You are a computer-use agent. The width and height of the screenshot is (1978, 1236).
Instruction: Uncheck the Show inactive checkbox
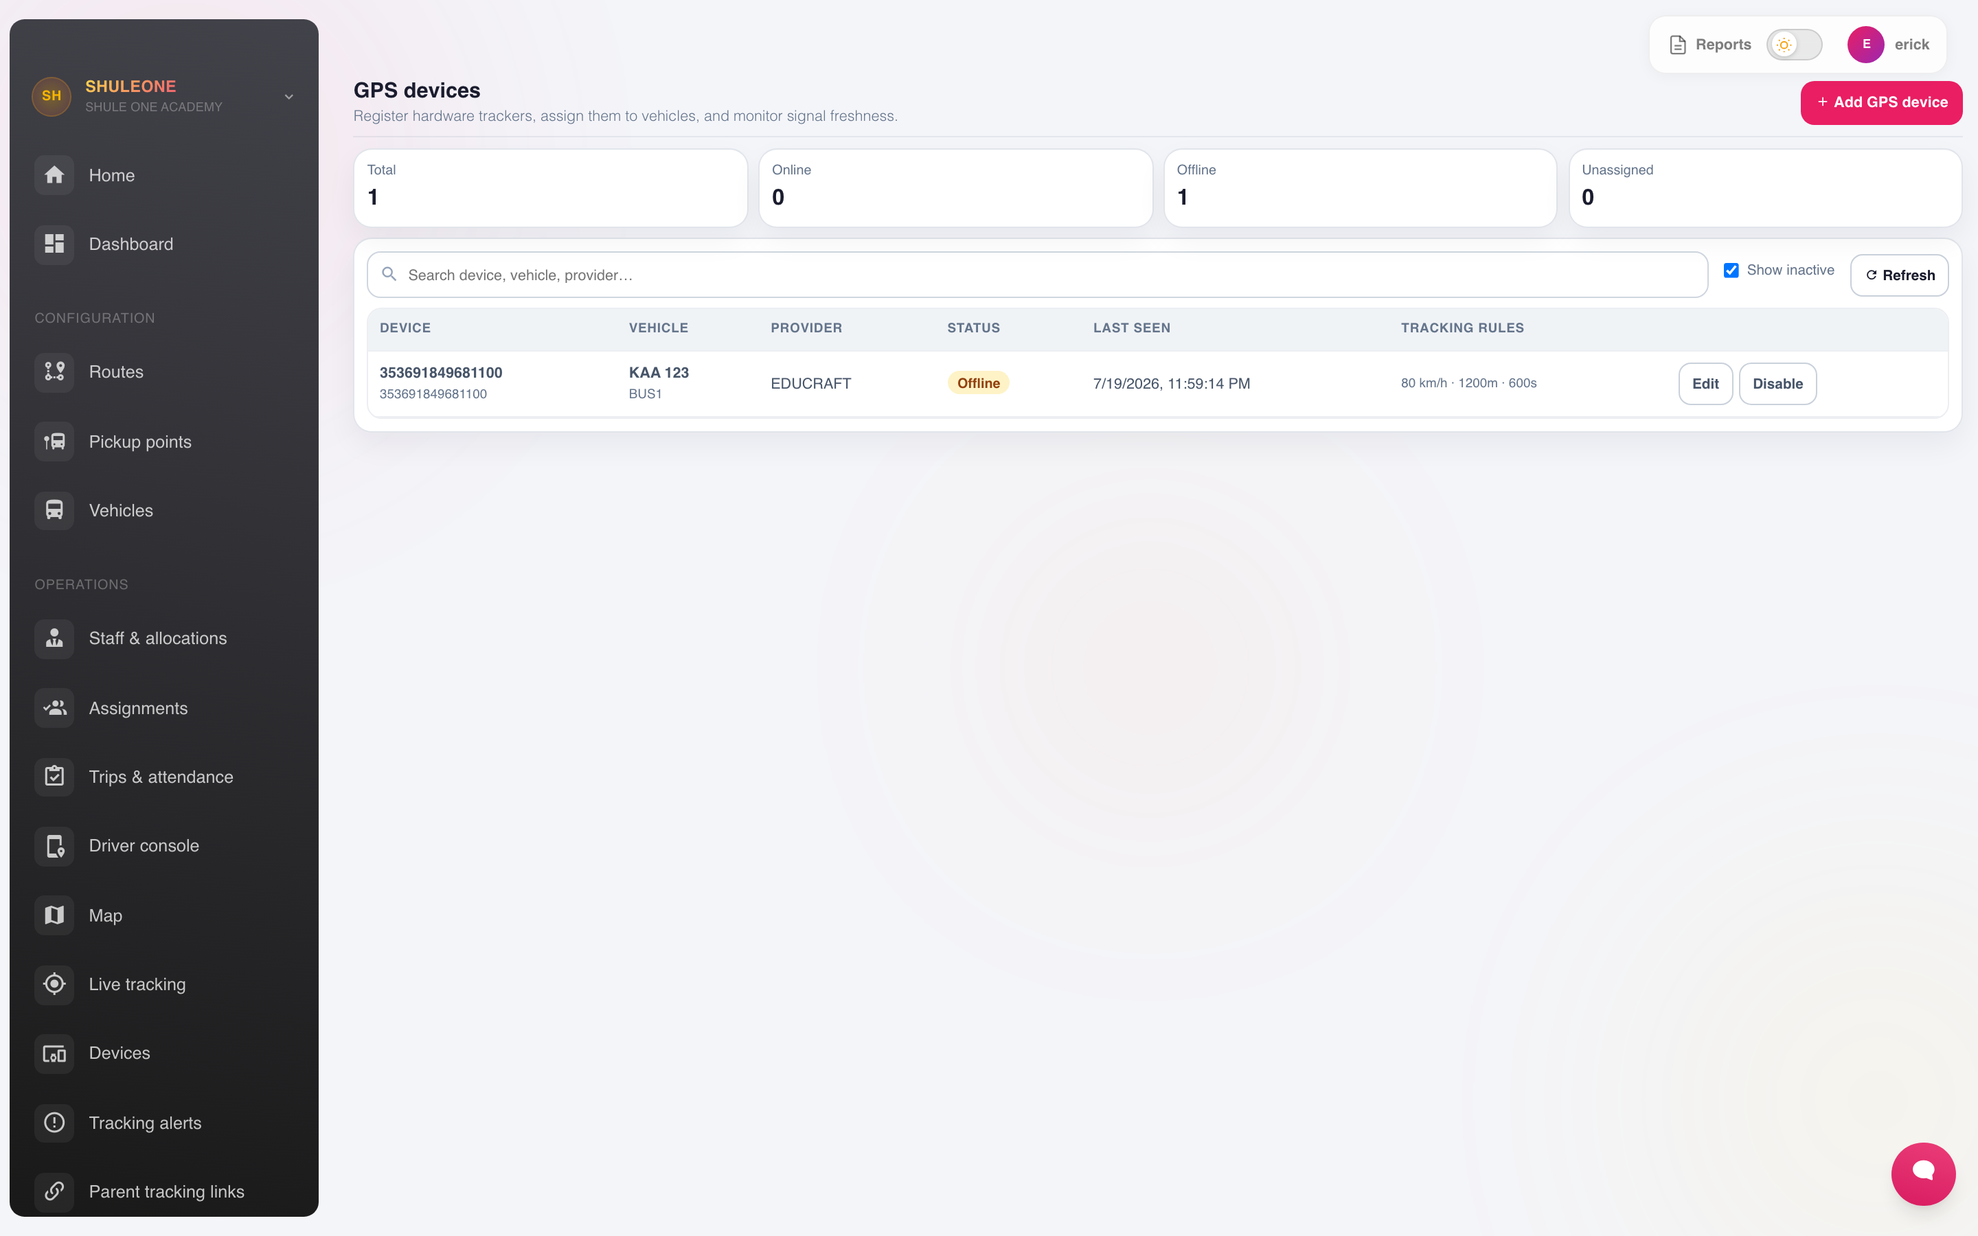(1731, 271)
